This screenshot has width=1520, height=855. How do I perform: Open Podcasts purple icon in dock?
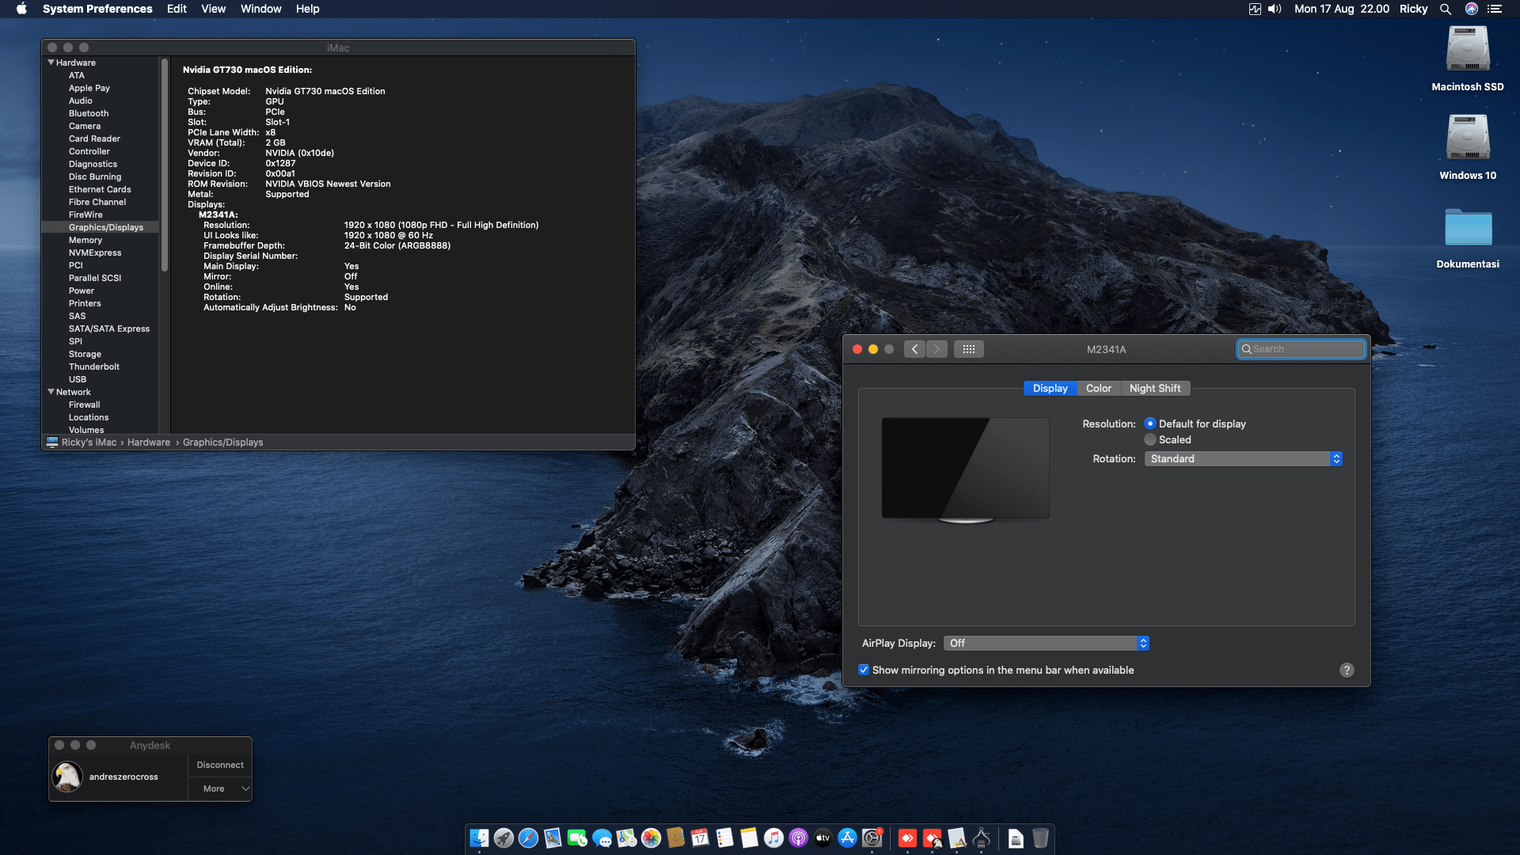[x=798, y=838]
